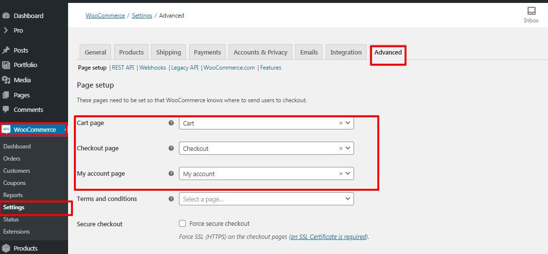This screenshot has height=254, width=548.
Task: Open the Terms and conditions dropdown
Action: tap(266, 199)
